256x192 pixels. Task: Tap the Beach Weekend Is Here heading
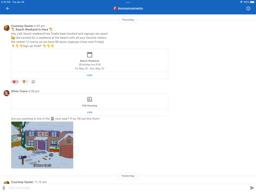click(x=32, y=30)
